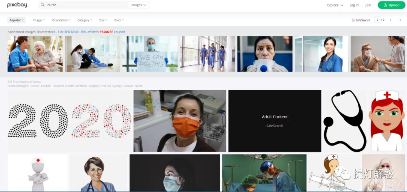The width and height of the screenshot is (407, 192).
Task: Open the Log in link
Action: point(354,5)
